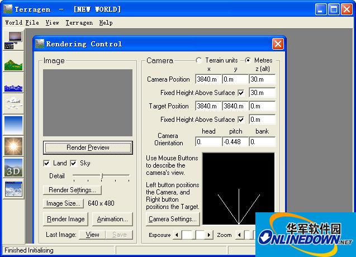Open the Atmosphere blue gradient icon
Screen dimensions: 356x257
pyautogui.click(x=13, y=125)
